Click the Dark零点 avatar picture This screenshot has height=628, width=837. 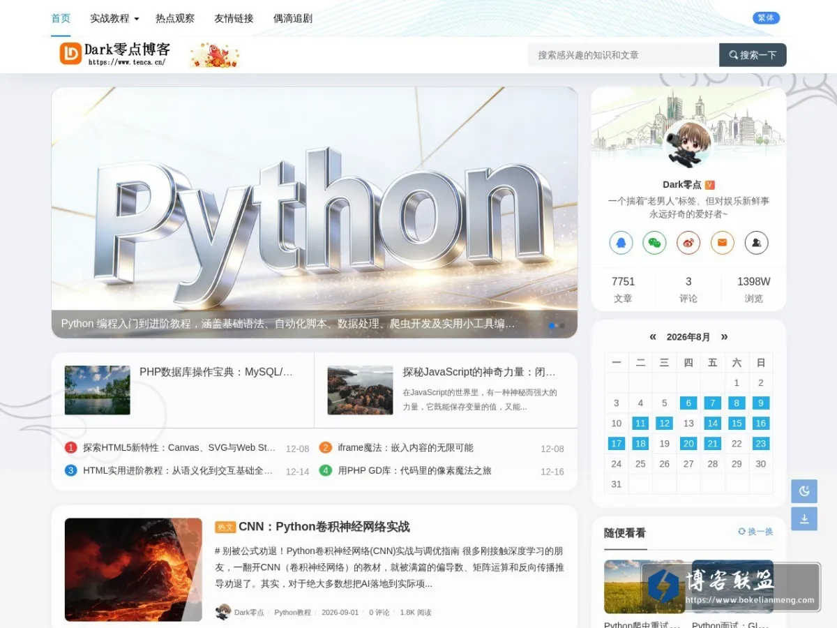(x=688, y=144)
